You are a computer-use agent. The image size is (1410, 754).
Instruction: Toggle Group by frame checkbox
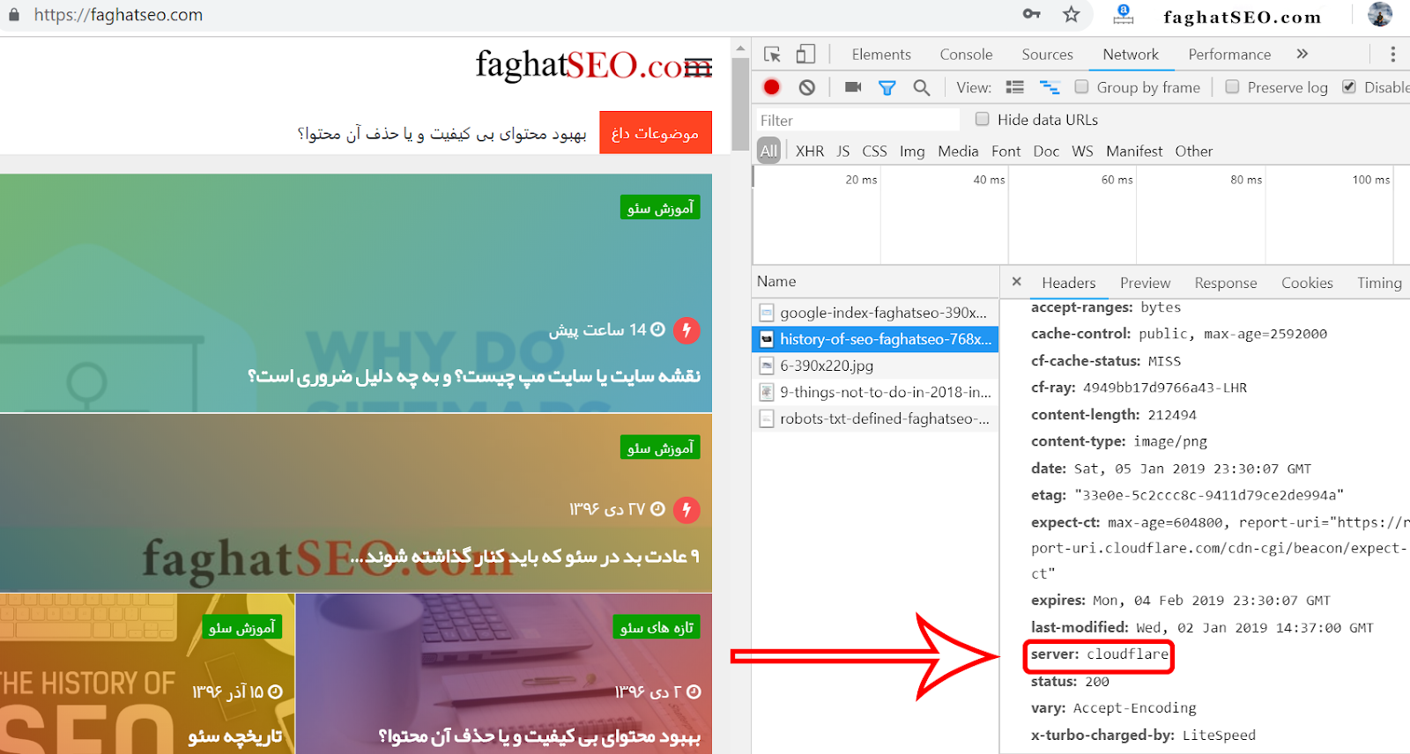(1081, 86)
